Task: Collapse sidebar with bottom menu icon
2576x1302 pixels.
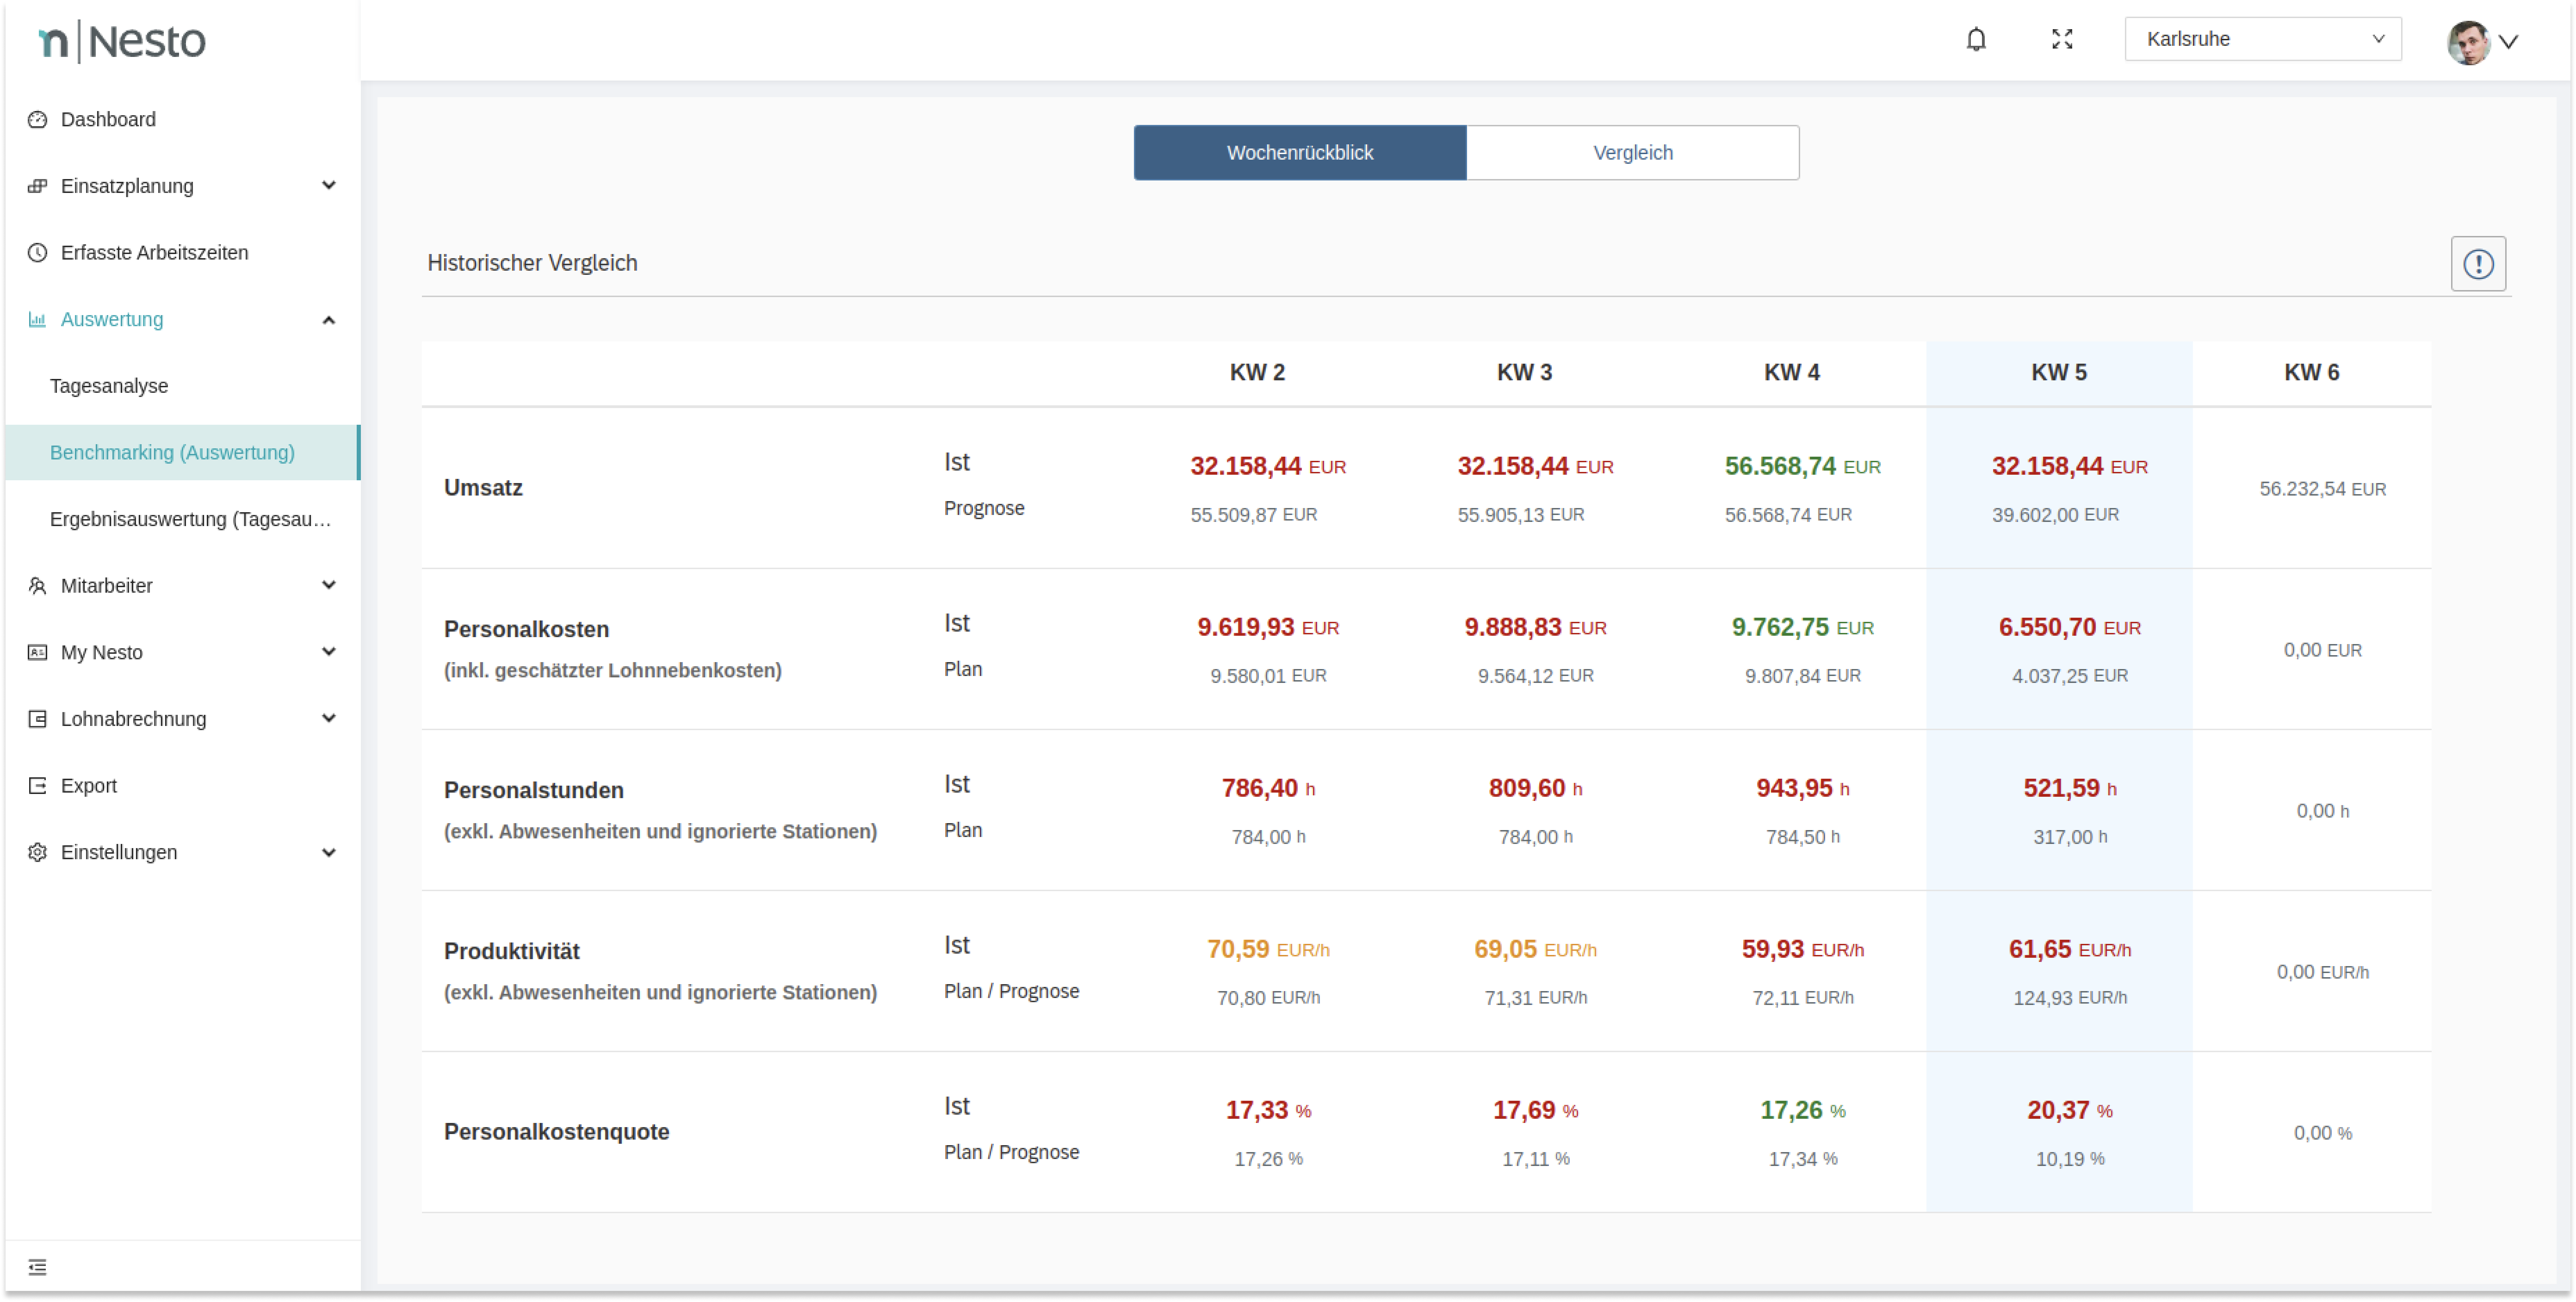Action: (x=37, y=1267)
